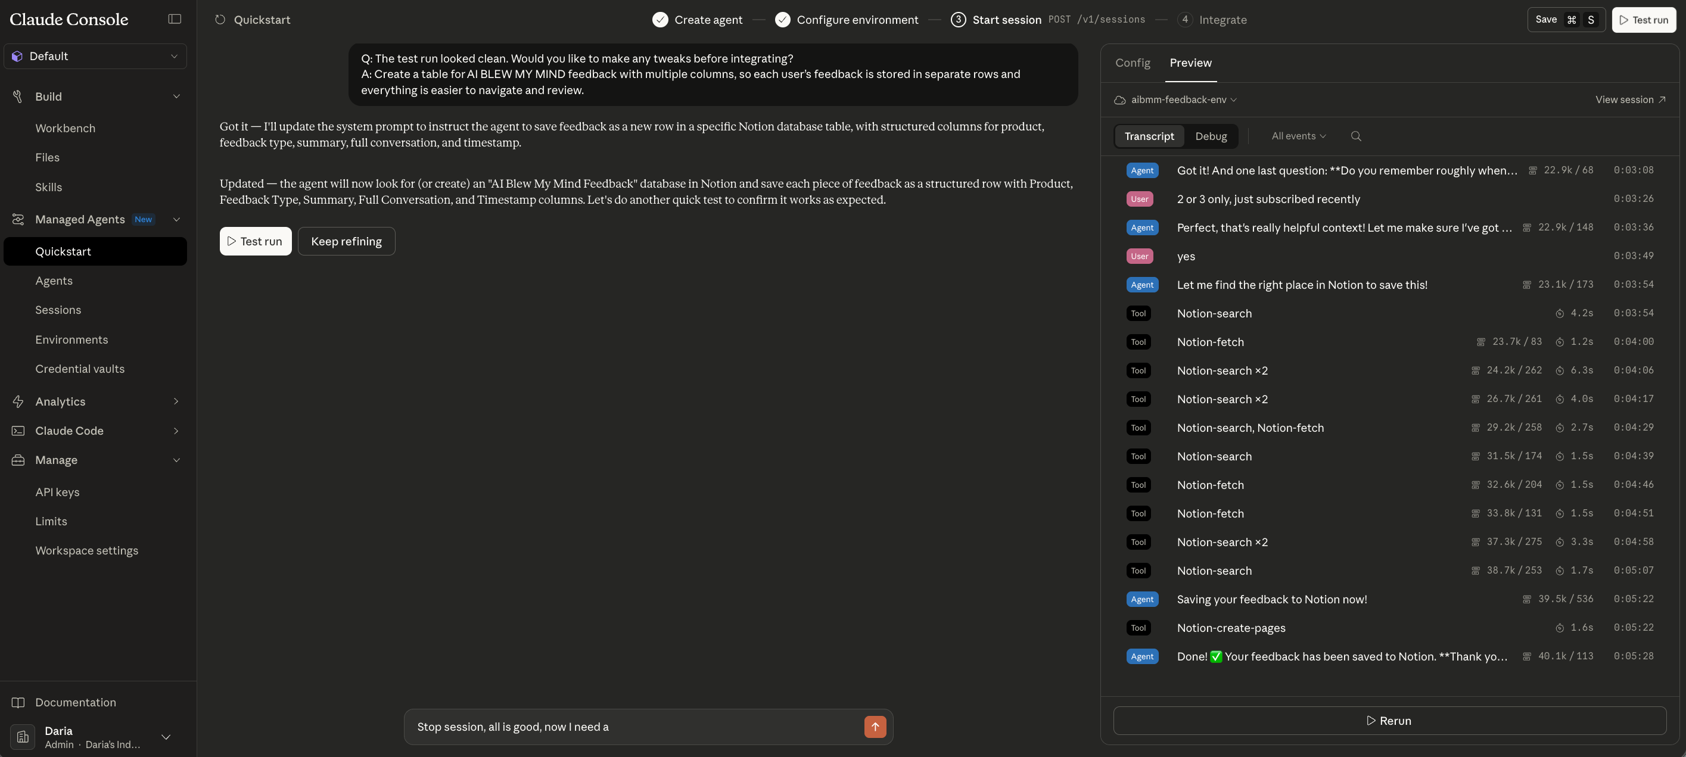Click the top-right Test run button
The width and height of the screenshot is (1686, 757).
[x=1644, y=20]
